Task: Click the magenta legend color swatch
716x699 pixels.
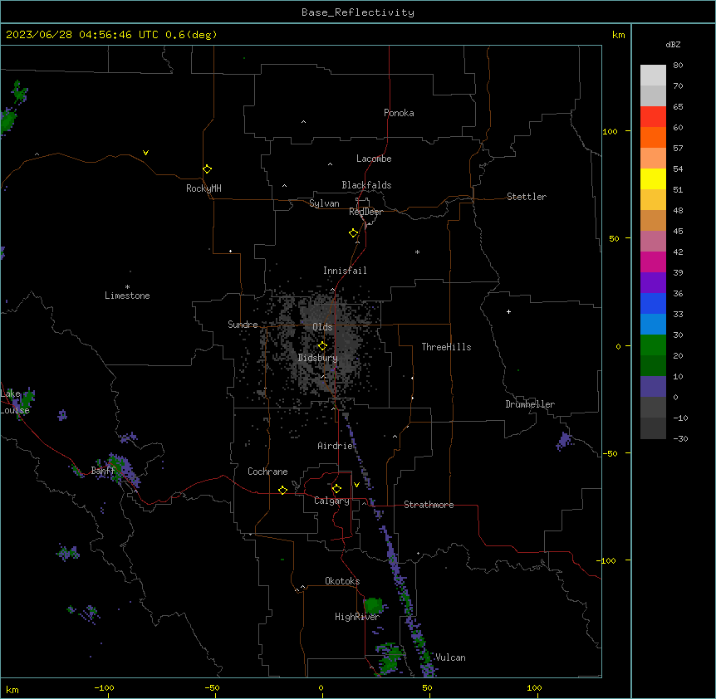Action: click(x=653, y=262)
